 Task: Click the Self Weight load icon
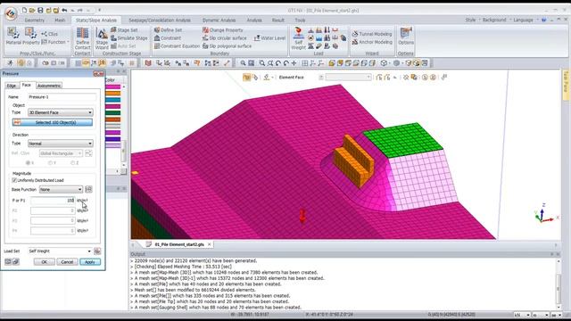click(x=299, y=38)
